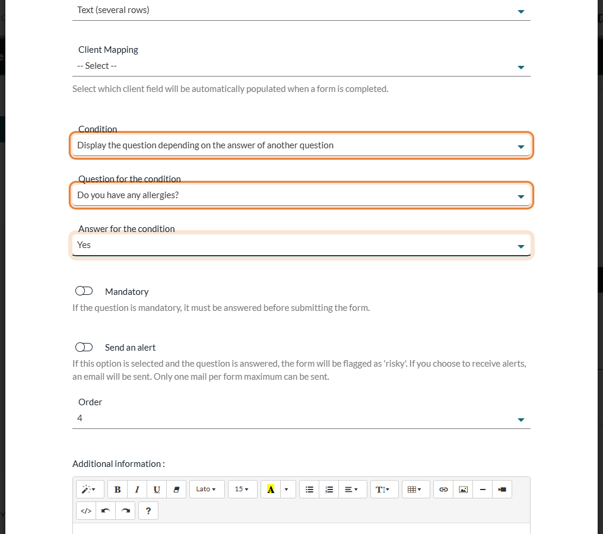Screen dimensions: 603x534
Task: Insert a picture
Action: [x=463, y=489]
